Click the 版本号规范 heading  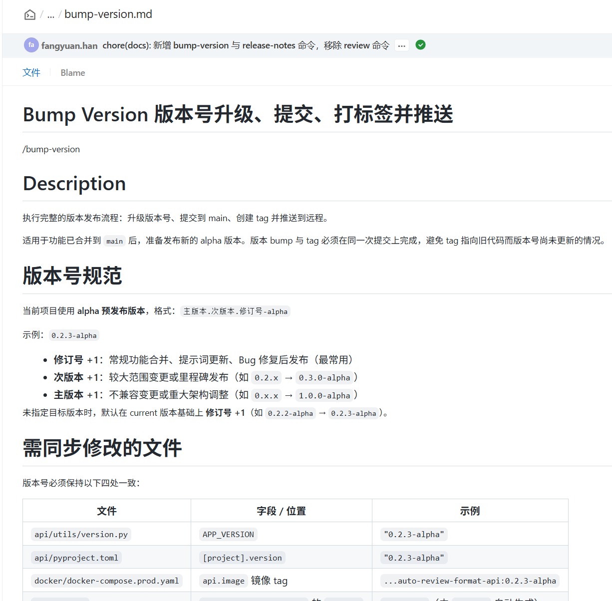pos(72,276)
